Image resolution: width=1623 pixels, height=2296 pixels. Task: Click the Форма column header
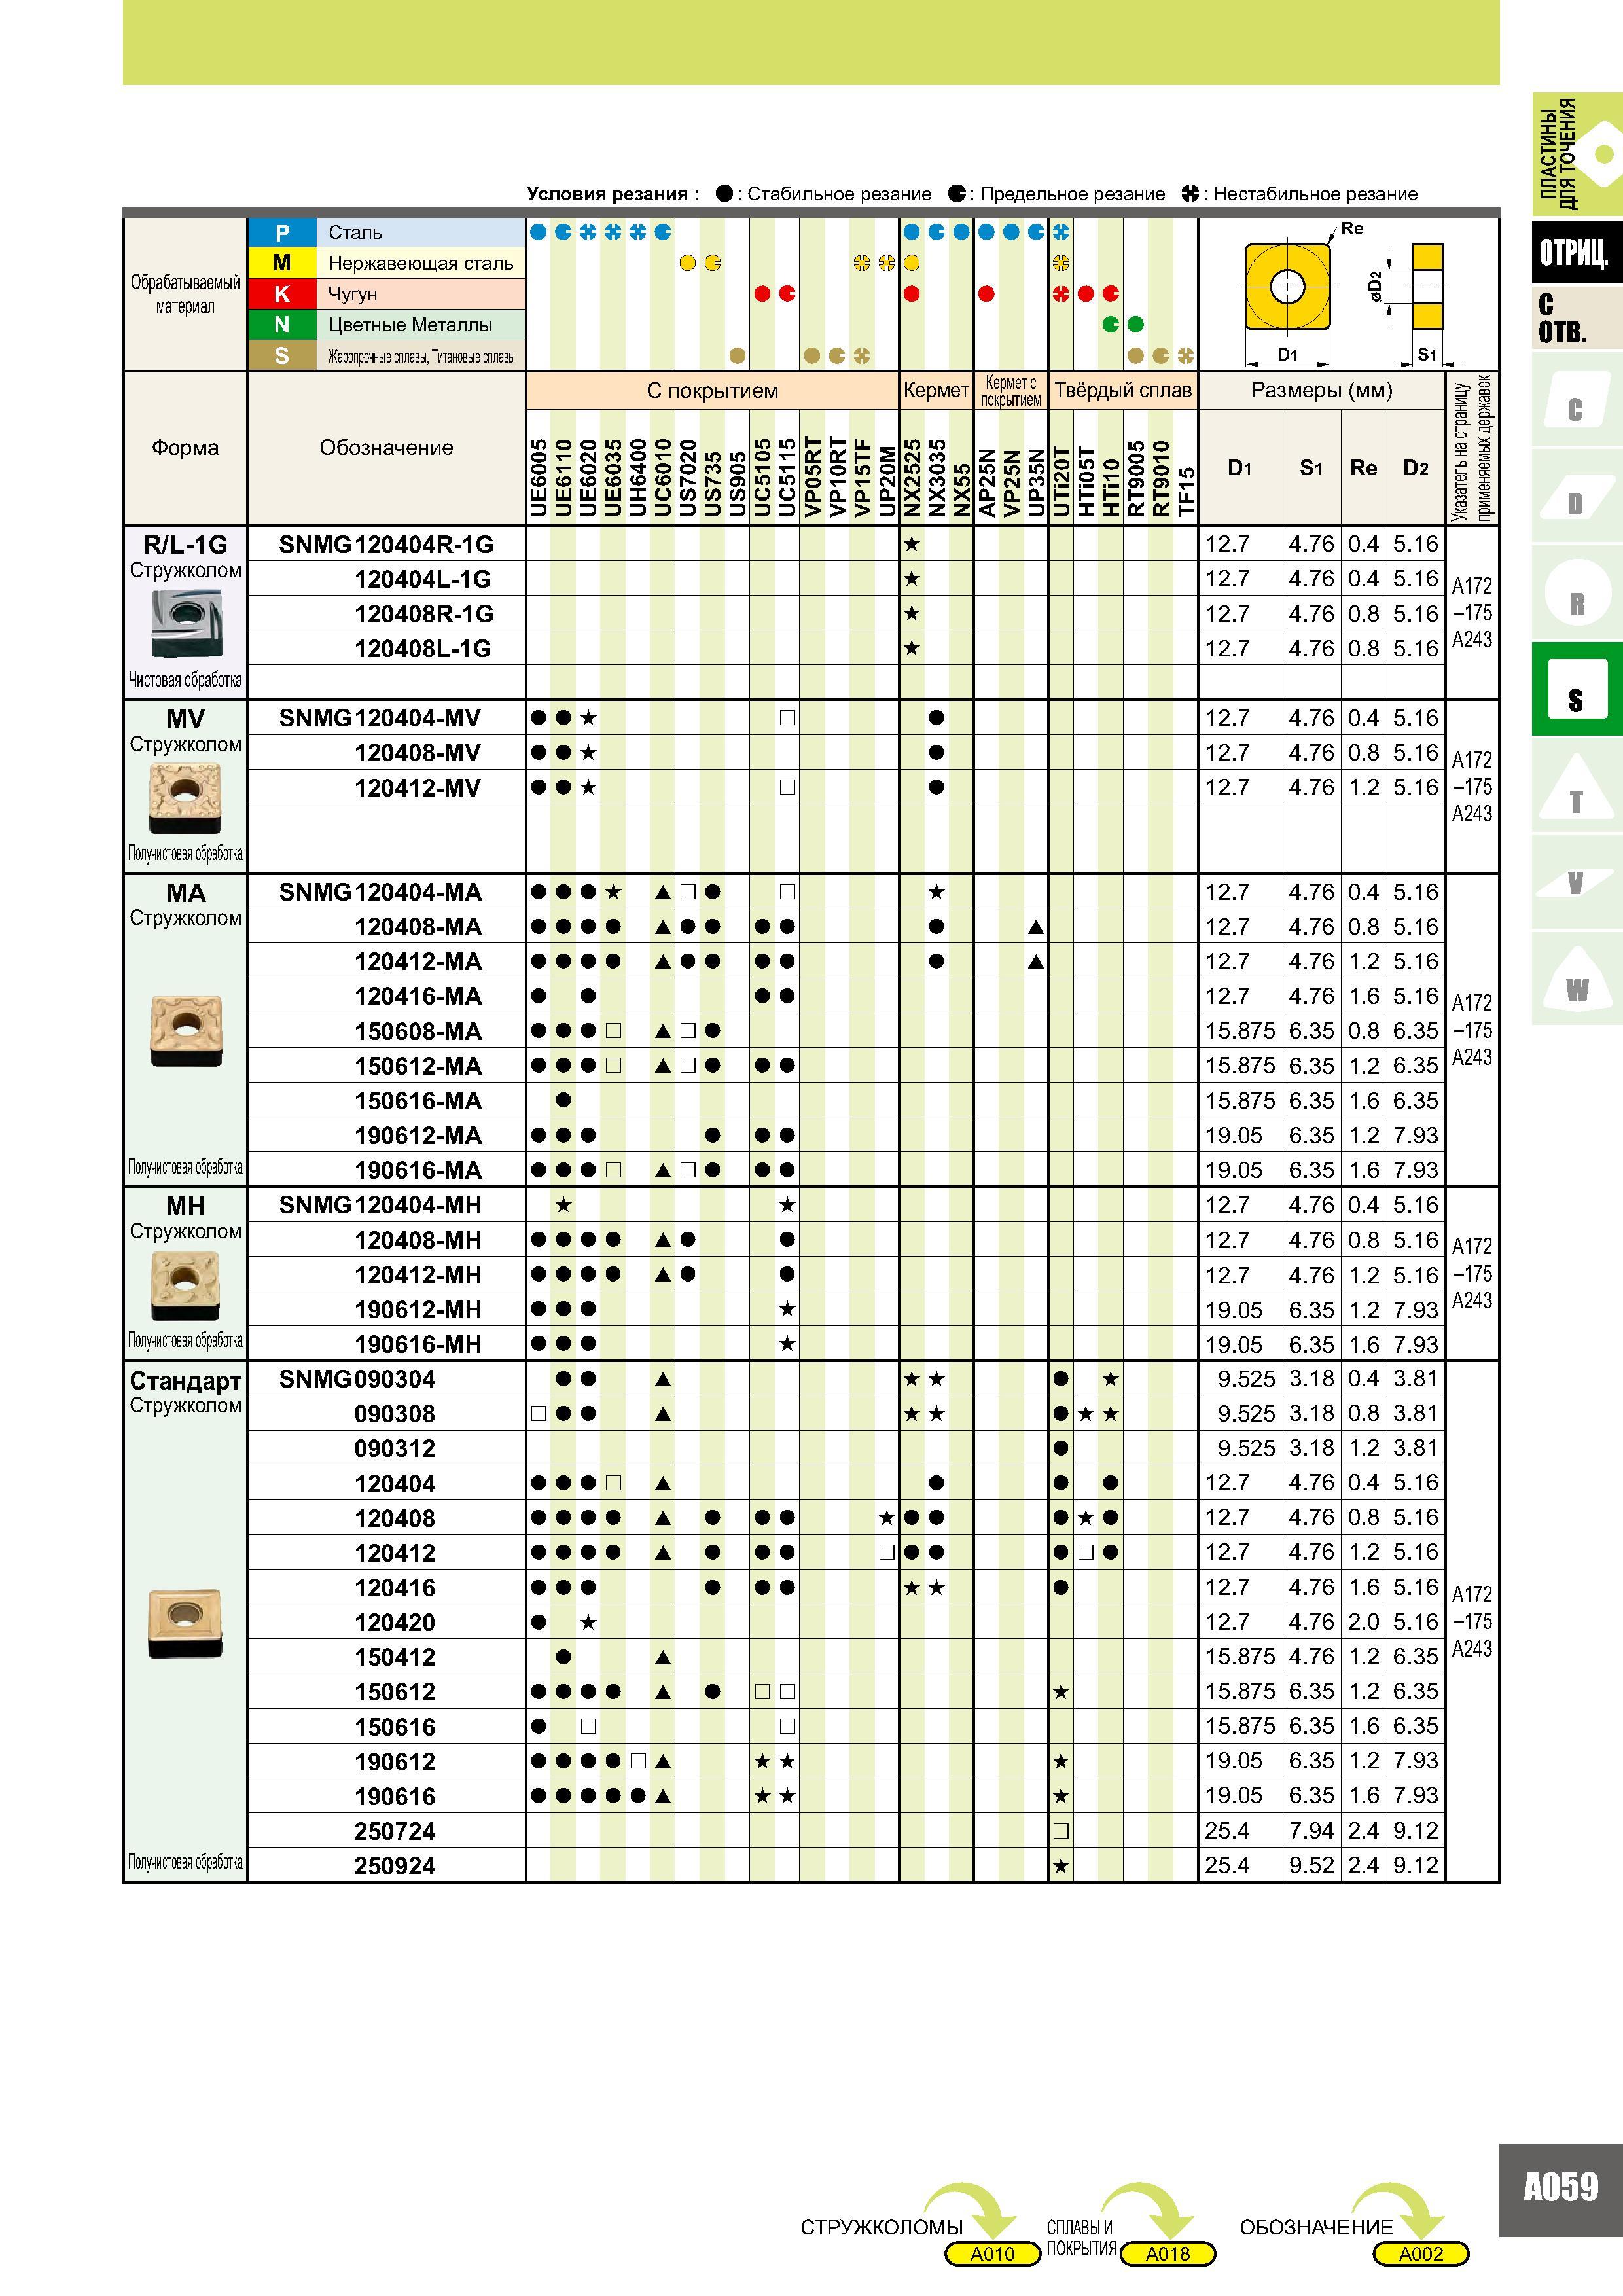(185, 448)
